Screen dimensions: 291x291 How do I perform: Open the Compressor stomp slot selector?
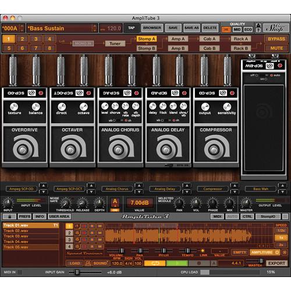coord(212,189)
